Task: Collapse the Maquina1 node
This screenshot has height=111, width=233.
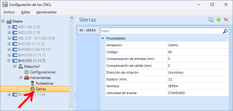Action: (15, 66)
